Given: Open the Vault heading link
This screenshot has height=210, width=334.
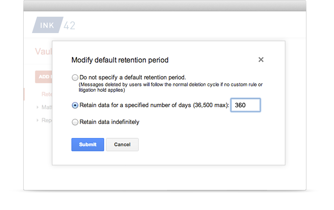Looking at the screenshot, I should tap(44, 51).
